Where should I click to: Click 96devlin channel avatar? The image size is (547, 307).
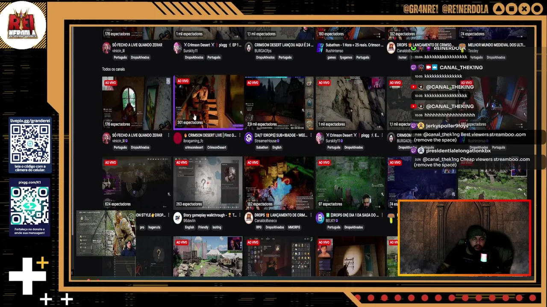[x=178, y=218]
